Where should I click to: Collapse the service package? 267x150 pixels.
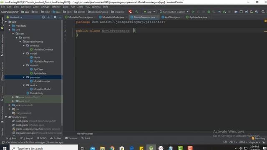pyautogui.click(x=24, y=85)
